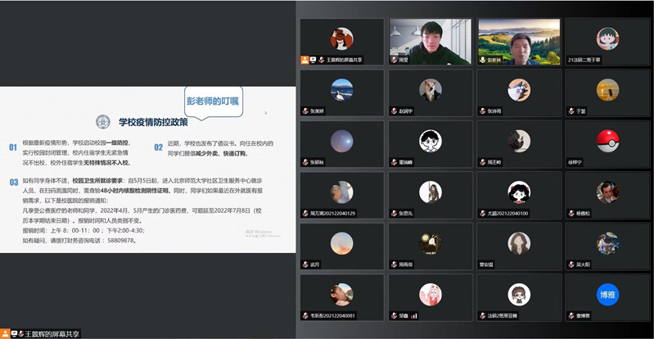Viewport: 654px width, 339px height.
Task: Click the Pokéball avatar
Action: tap(607, 141)
